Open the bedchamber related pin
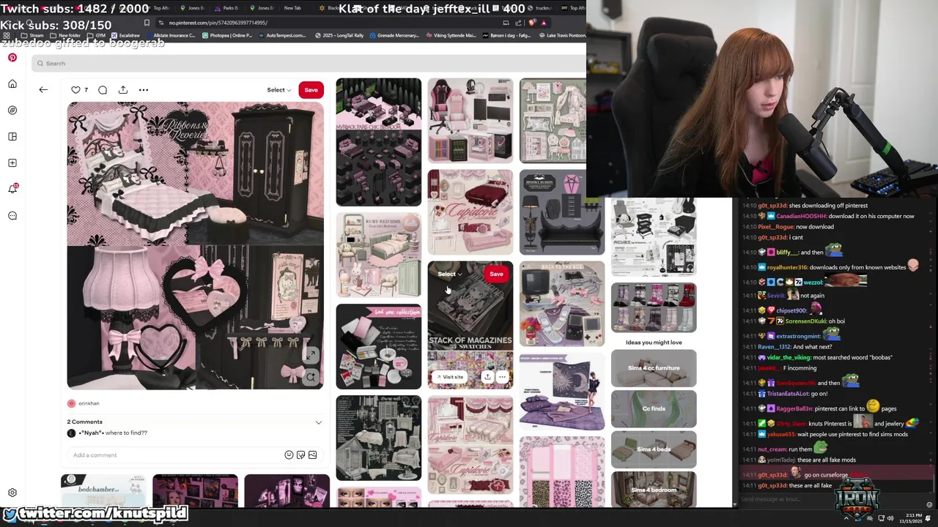Viewport: 938px width, 527px height. (x=103, y=490)
